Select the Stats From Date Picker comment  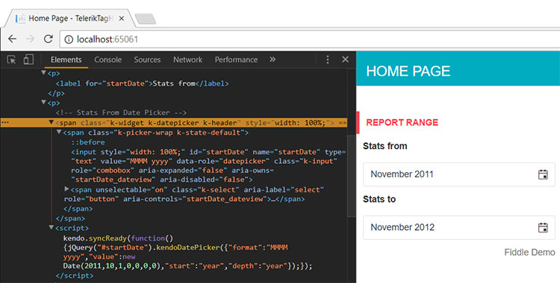coord(121,112)
